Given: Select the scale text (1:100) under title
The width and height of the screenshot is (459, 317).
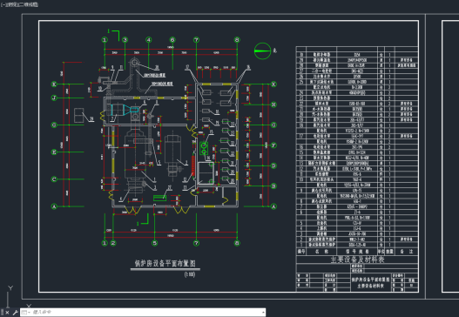Looking at the screenshot, I should 190,274.
